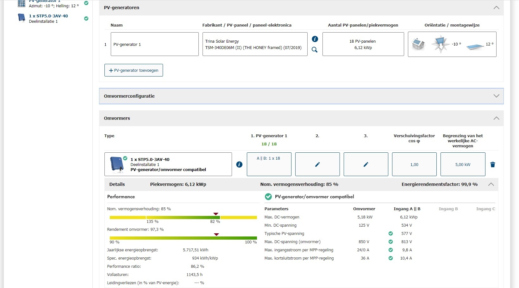The image size is (519, 288).
Task: Click the Piekvermogen: 6,12 kWp text
Action: [x=178, y=184]
